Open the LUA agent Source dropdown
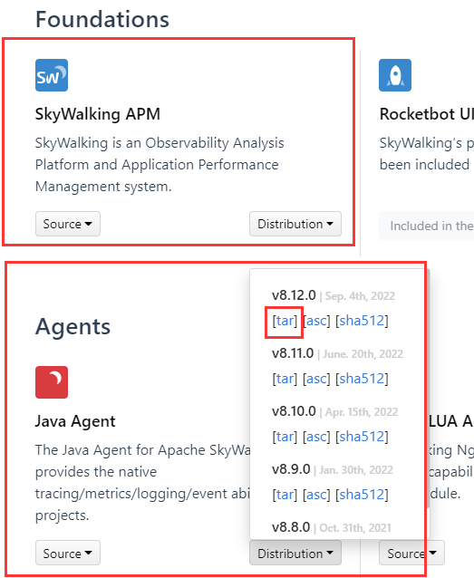This screenshot has height=578, width=474. [x=411, y=553]
